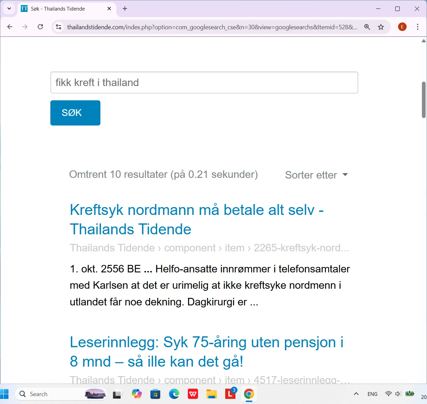Viewport: 427px width, 404px height.
Task: Close the Søk - Thailands Tidende tab
Action: click(x=109, y=9)
